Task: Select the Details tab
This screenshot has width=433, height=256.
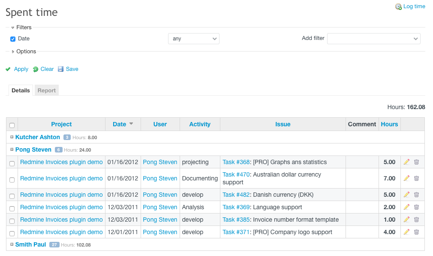Action: pyautogui.click(x=21, y=90)
